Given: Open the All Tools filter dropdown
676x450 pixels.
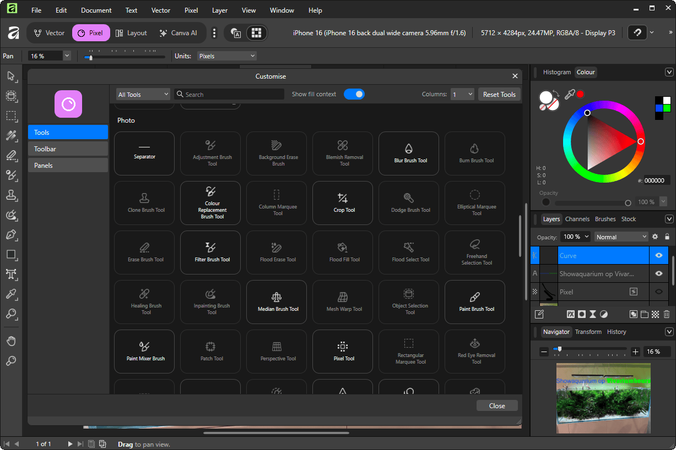Looking at the screenshot, I should pos(143,95).
